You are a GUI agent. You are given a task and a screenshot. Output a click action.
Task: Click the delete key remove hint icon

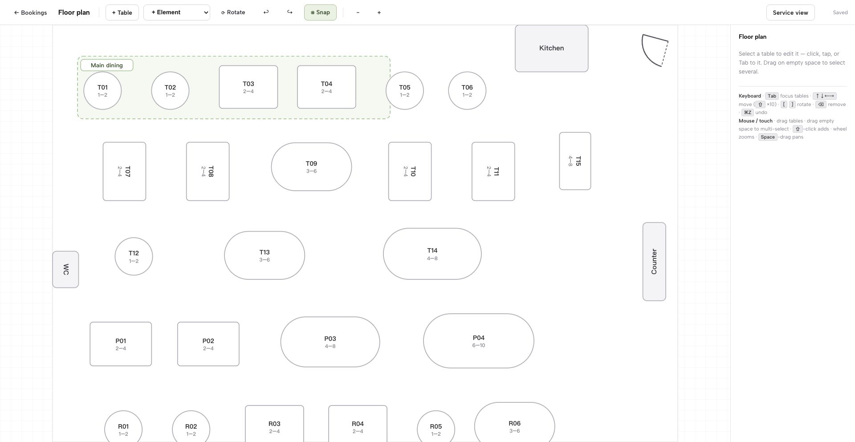coord(821,104)
